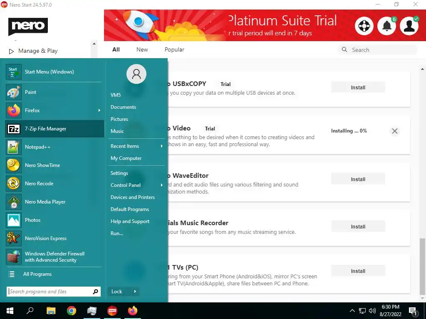This screenshot has width=426, height=319.
Task: Install Nero USBxCOPY
Action: pyautogui.click(x=358, y=87)
